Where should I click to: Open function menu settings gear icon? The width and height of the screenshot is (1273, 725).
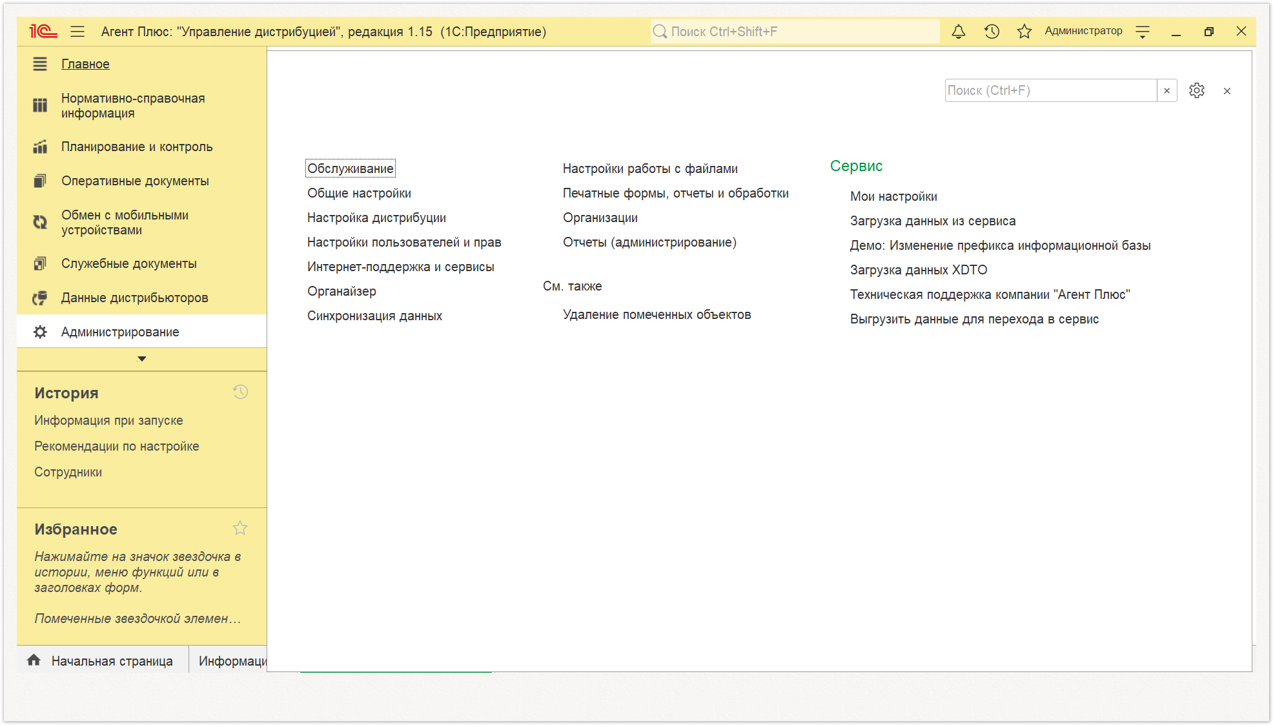[1197, 90]
